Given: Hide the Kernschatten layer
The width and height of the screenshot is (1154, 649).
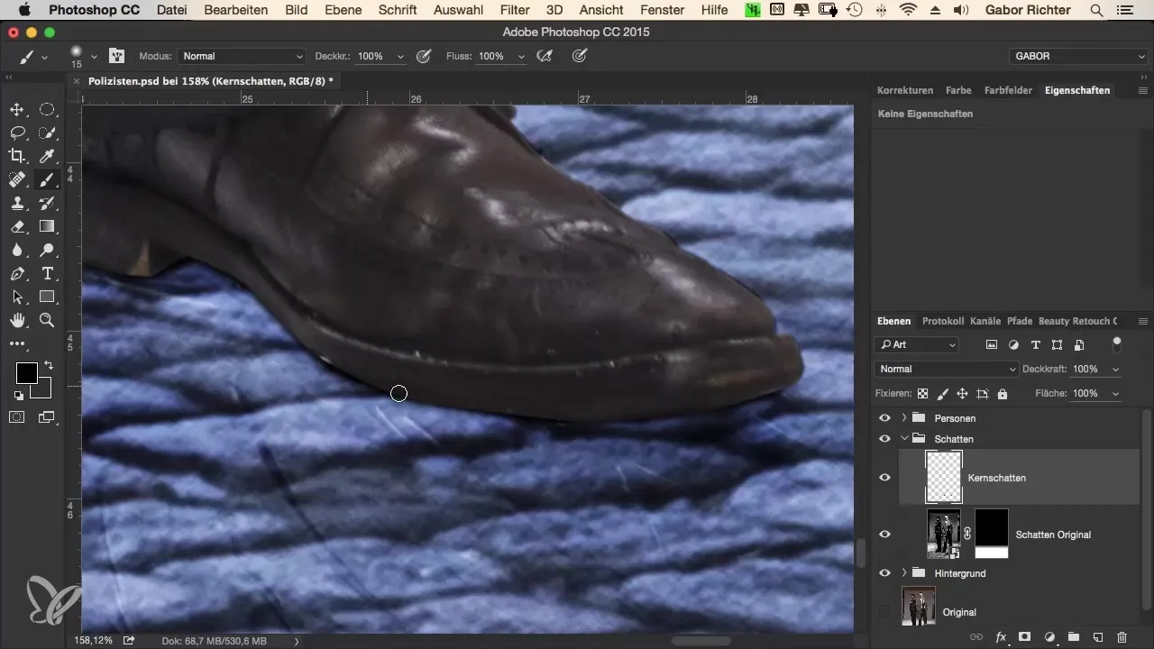Looking at the screenshot, I should click(x=884, y=478).
